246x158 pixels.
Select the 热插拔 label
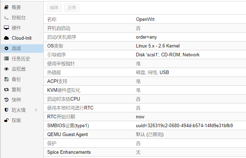pyautogui.click(x=54, y=73)
